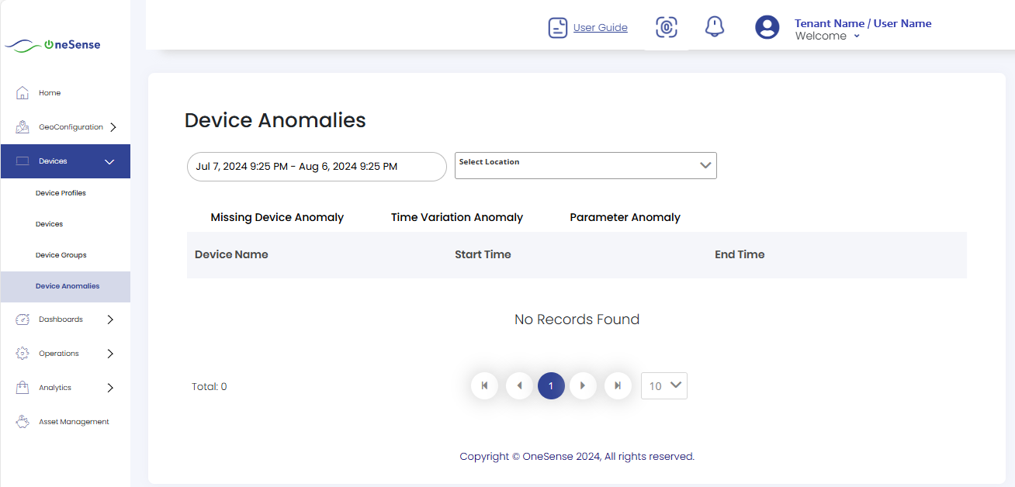Image resolution: width=1015 pixels, height=487 pixels.
Task: Switch to the Time Variation Anomaly tab
Action: coord(457,217)
